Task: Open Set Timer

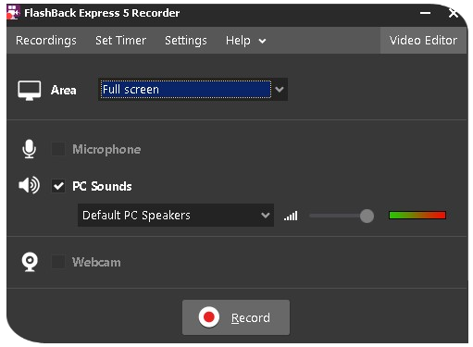Action: tap(120, 41)
